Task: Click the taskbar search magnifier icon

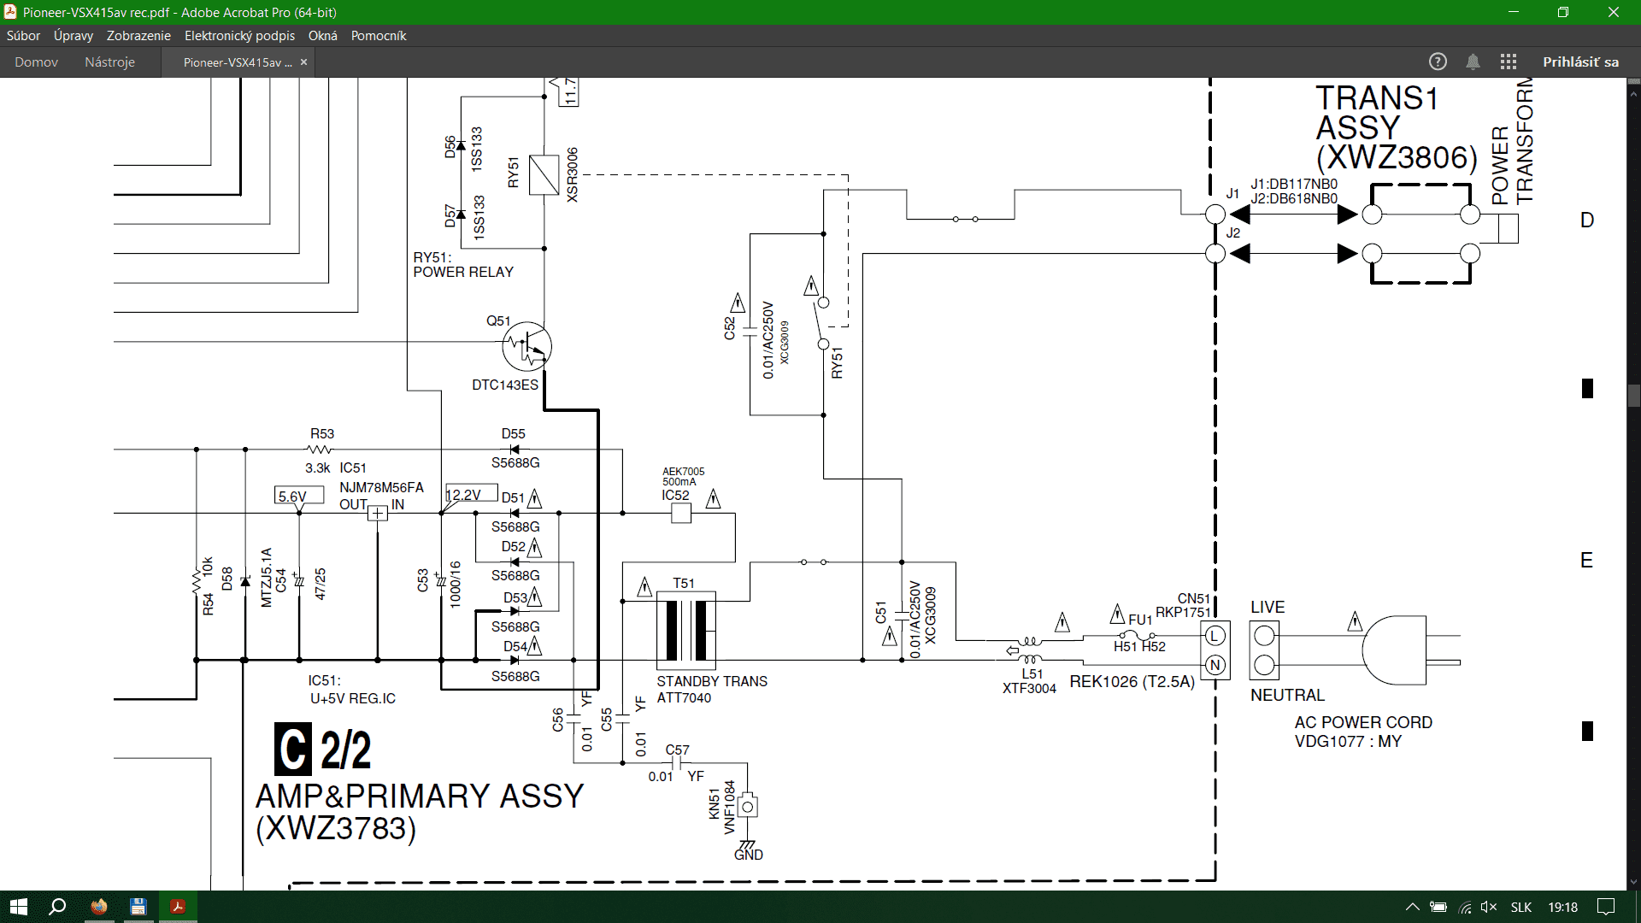Action: click(57, 907)
